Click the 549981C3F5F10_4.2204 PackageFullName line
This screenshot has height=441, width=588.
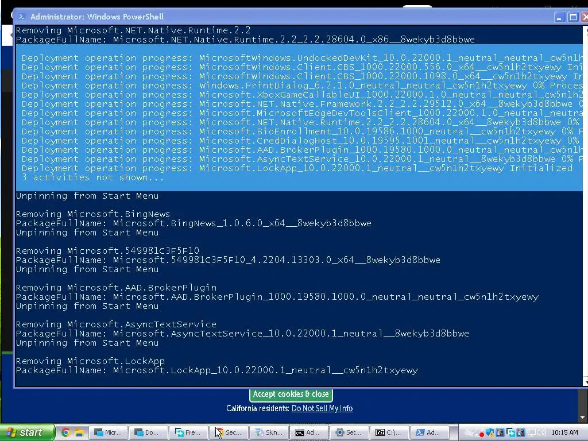(x=228, y=260)
